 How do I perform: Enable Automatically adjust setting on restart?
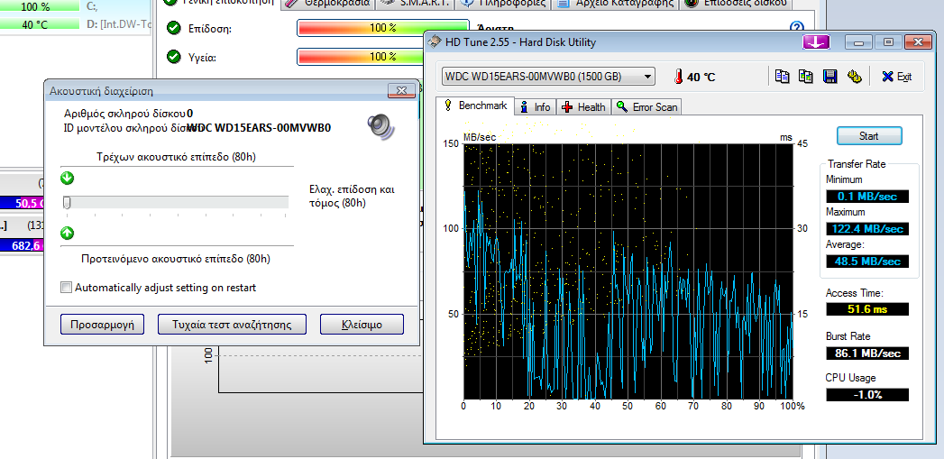[67, 288]
